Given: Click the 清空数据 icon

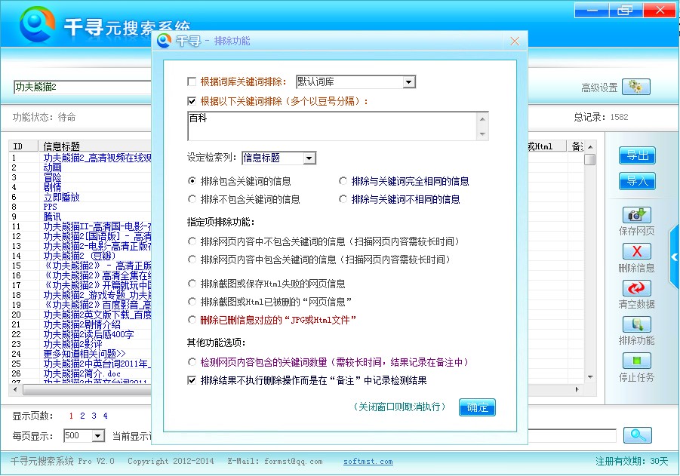Looking at the screenshot, I should click(637, 288).
